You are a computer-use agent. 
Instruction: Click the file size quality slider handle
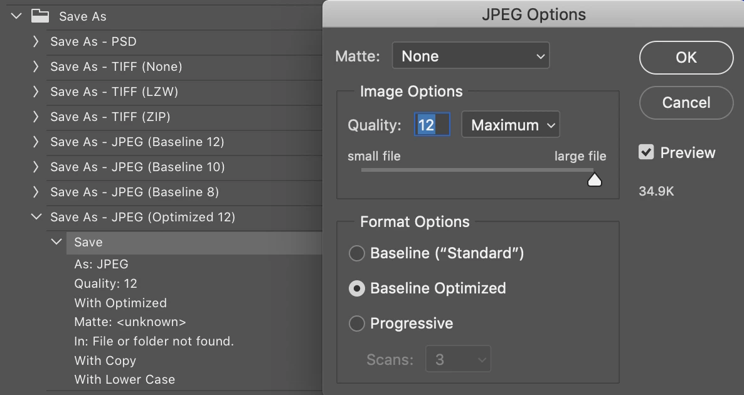coord(594,180)
